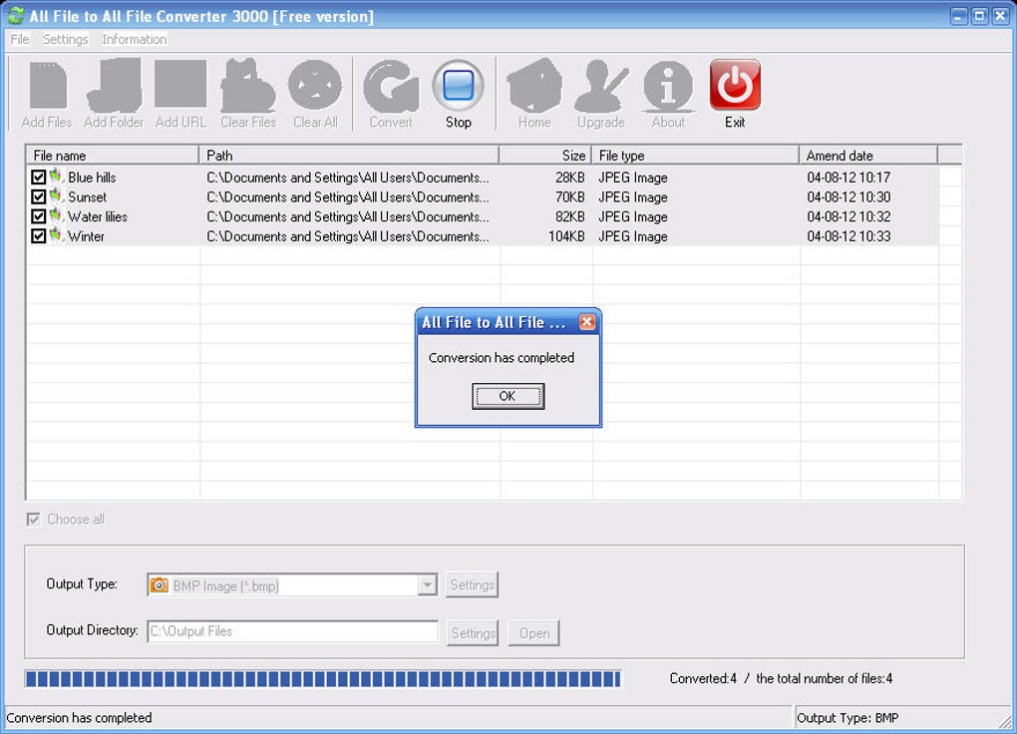Open the Information menu
The height and width of the screenshot is (734, 1017).
click(x=135, y=39)
